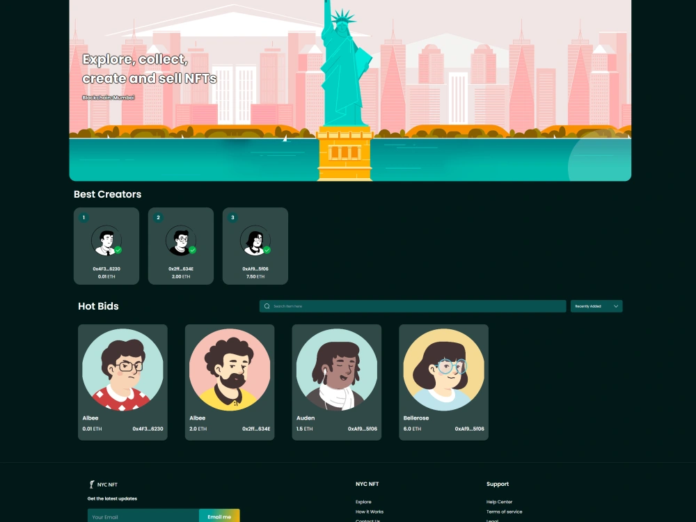Click the verified badge on creator 0xAf9...5f06
Viewport: 696px width, 522px height.
[267, 250]
